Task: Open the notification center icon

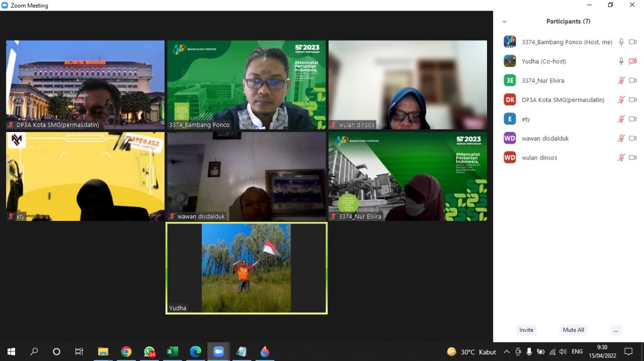Action: point(628,352)
